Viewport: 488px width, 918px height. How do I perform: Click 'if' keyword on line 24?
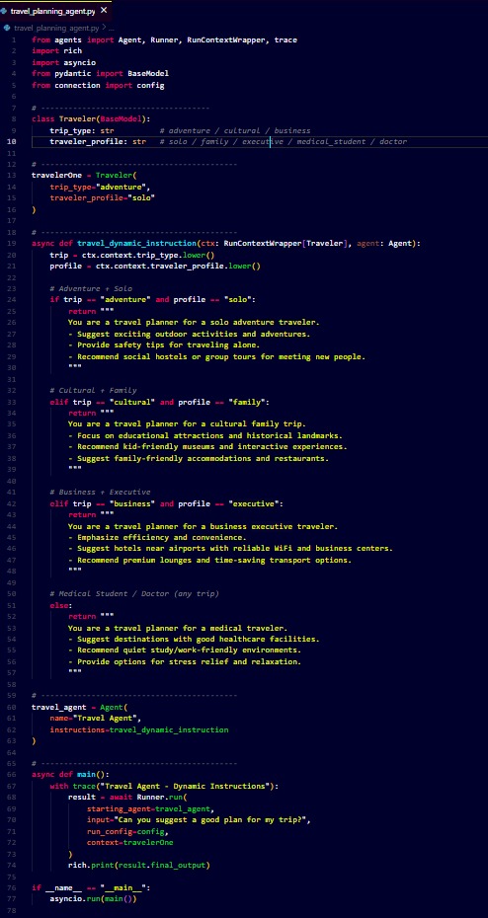click(54, 300)
